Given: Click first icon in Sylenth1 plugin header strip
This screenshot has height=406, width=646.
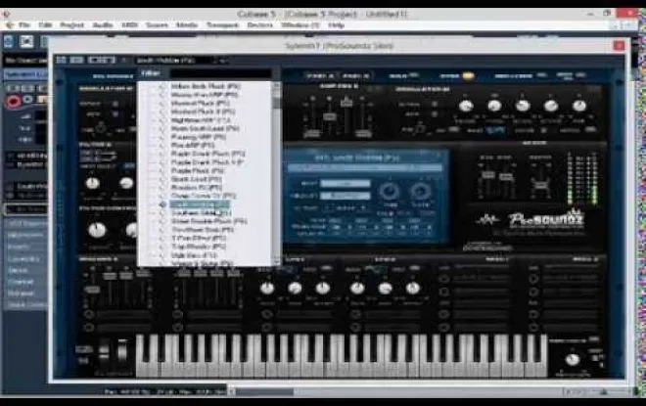Looking at the screenshot, I should (x=62, y=60).
